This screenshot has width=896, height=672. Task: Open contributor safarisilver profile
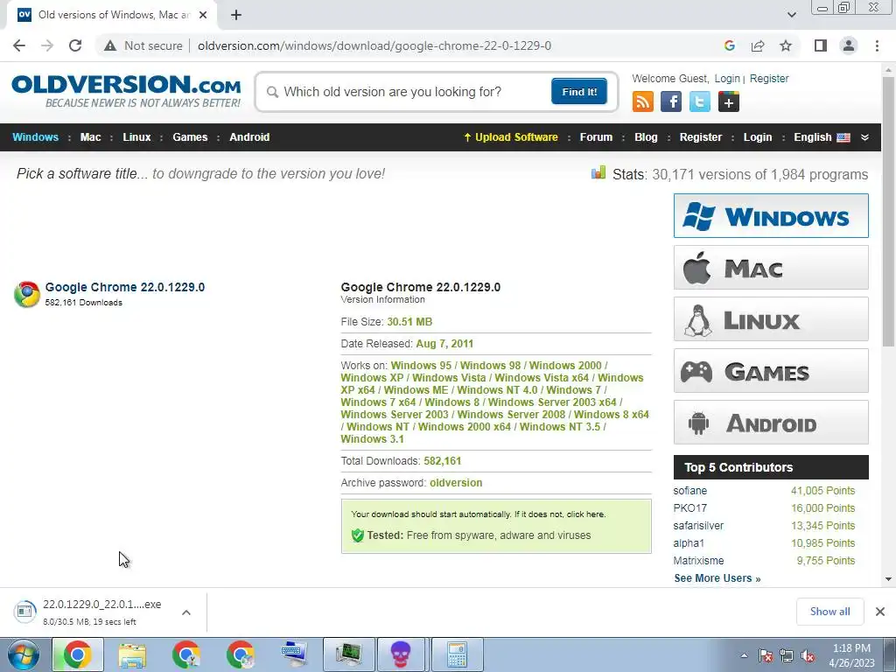[x=698, y=526]
